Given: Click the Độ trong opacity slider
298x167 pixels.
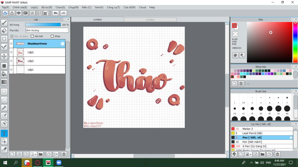Looking at the screenshot, I should coord(43,25).
